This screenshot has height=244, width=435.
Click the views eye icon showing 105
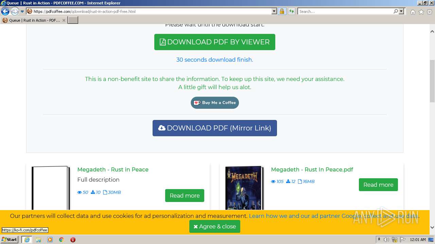click(x=273, y=182)
